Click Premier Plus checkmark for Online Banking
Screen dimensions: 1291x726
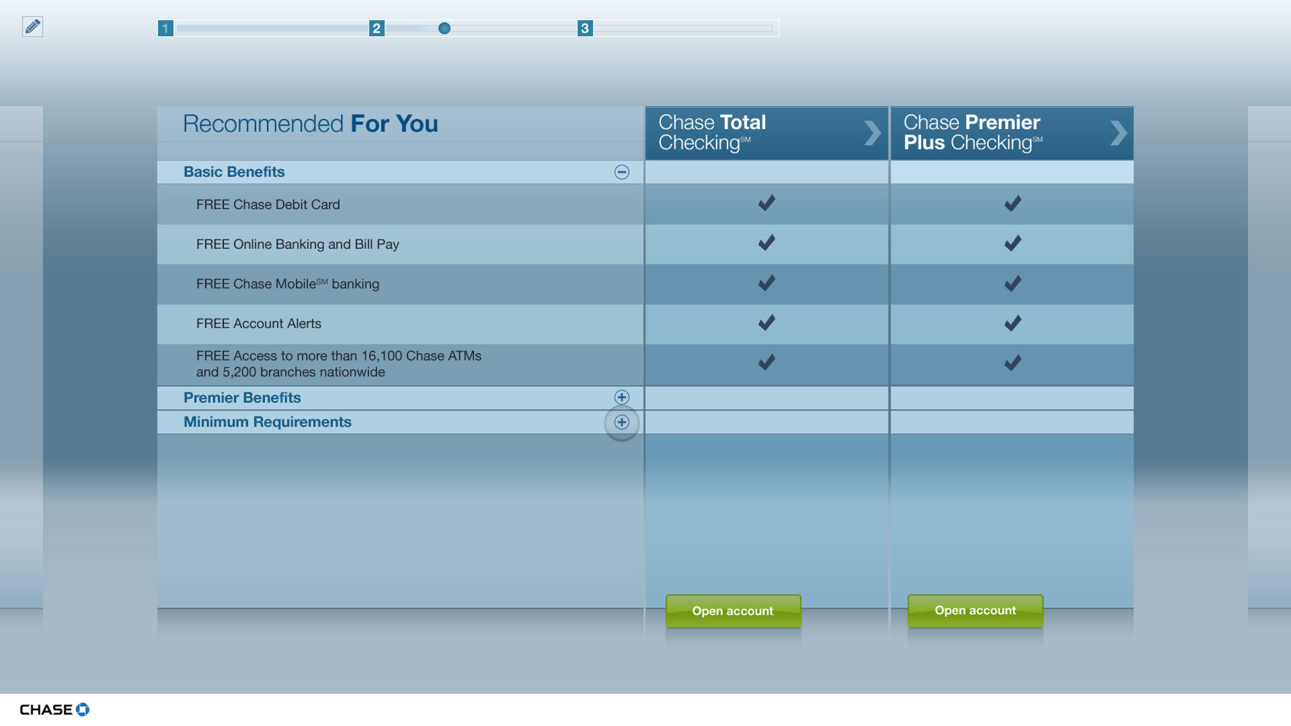click(x=1012, y=243)
